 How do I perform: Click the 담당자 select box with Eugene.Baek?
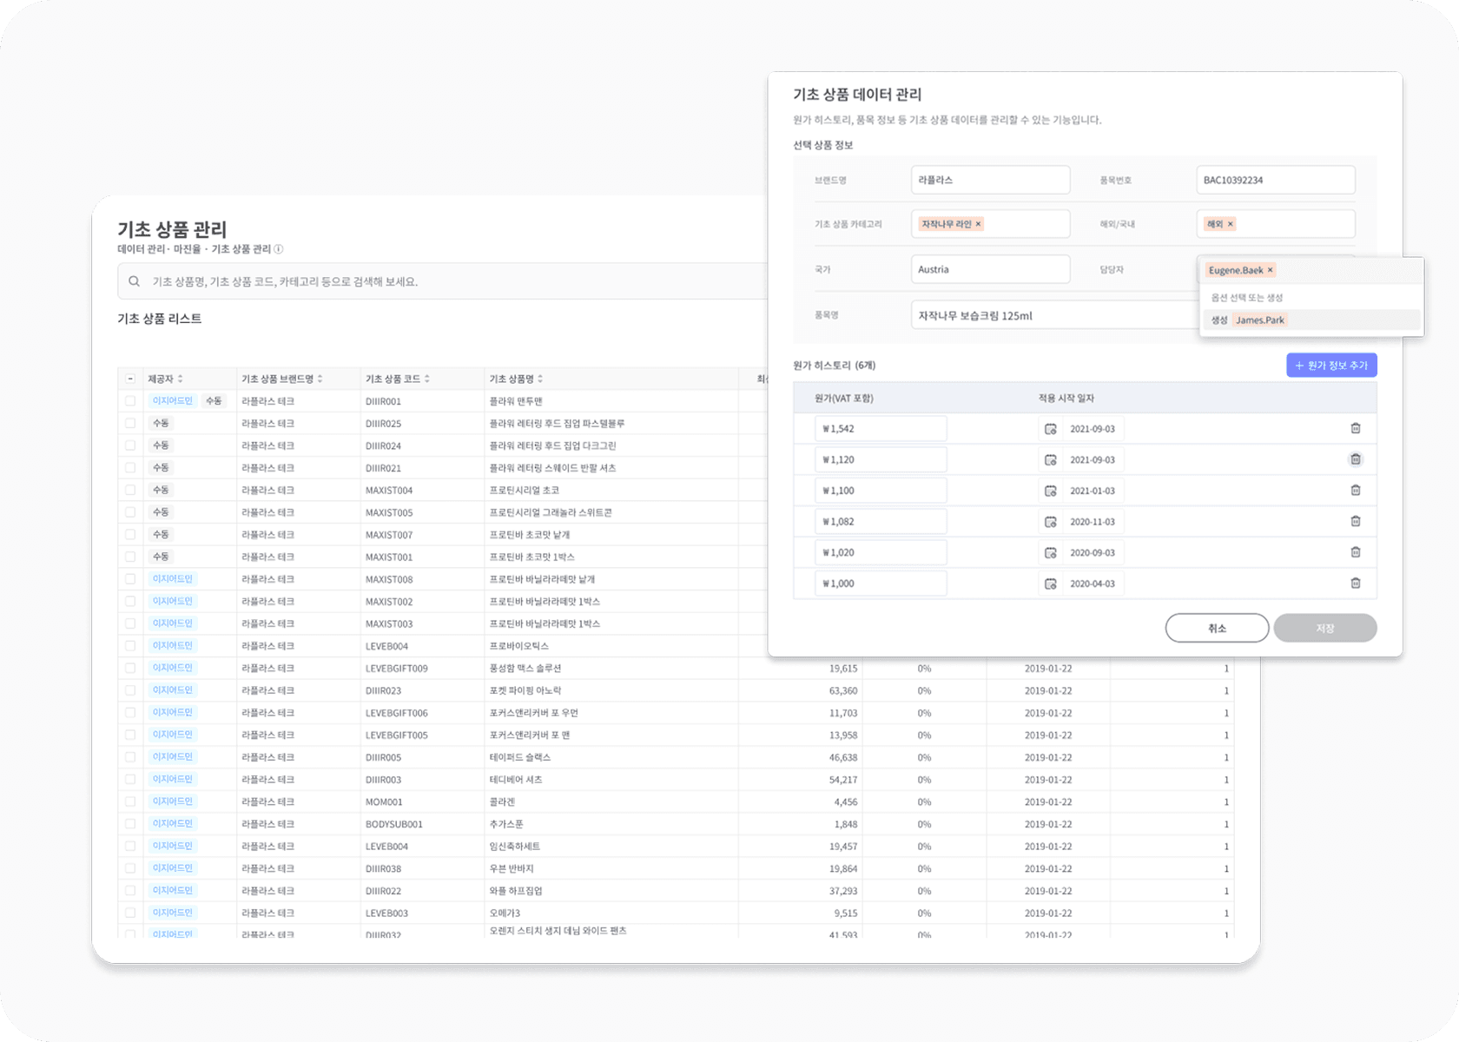(x=1311, y=270)
